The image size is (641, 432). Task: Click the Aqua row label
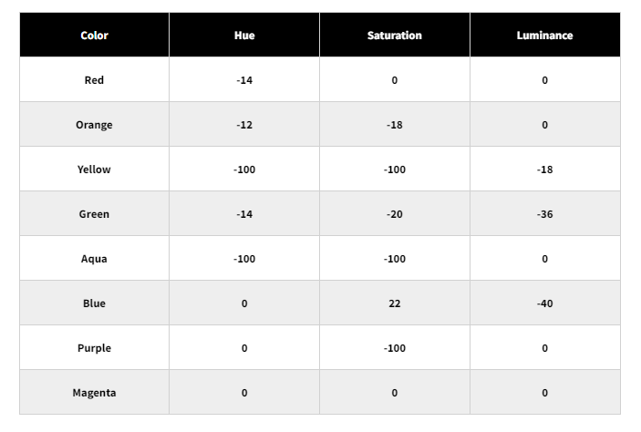point(94,259)
